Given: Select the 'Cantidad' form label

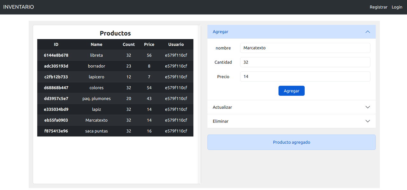Looking at the screenshot, I should click(223, 62).
